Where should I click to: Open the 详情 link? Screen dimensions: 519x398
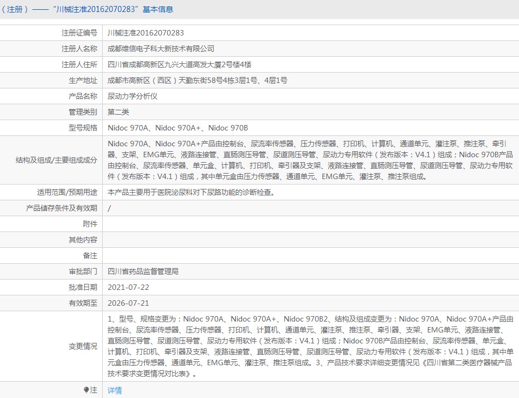click(x=115, y=390)
